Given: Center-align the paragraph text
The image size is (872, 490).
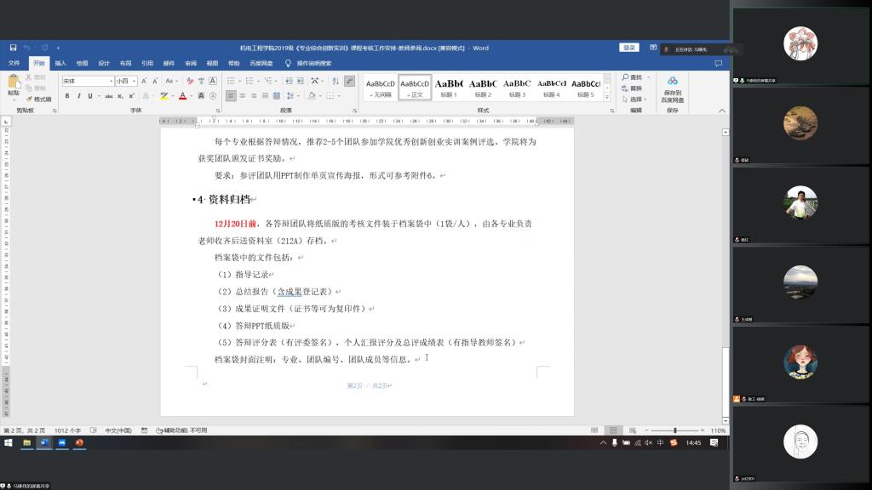Looking at the screenshot, I should 241,96.
